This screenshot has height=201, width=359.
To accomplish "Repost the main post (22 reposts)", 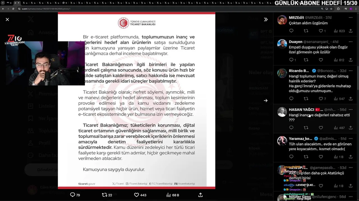I will click(x=107, y=195).
